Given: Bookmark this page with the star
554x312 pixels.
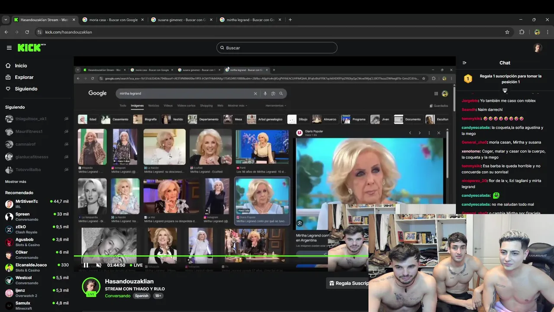Looking at the screenshot, I should pyautogui.click(x=507, y=32).
